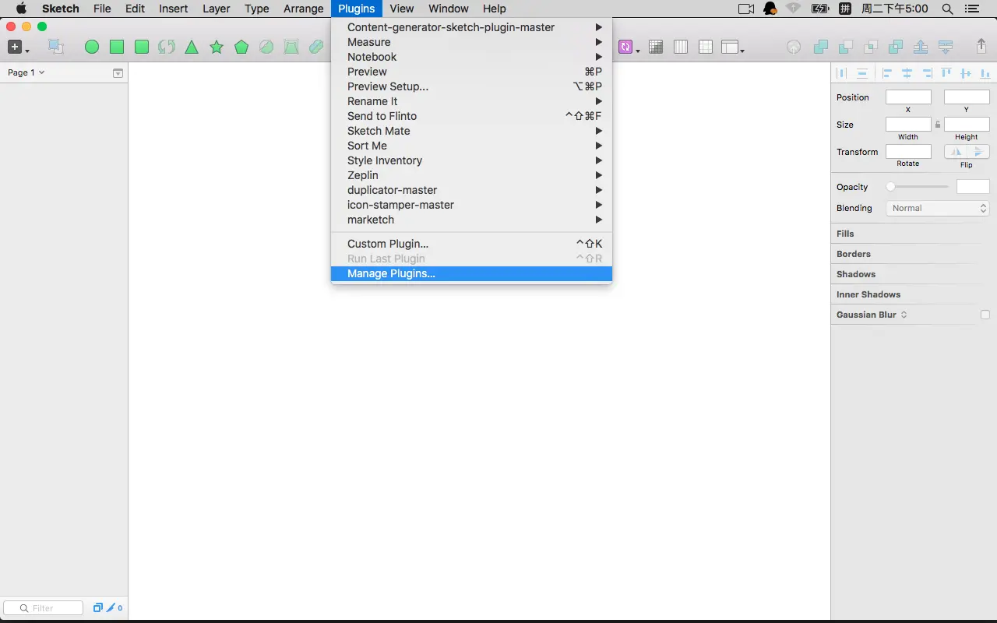
Task: Click the QQ penguin menu bar icon
Action: (770, 9)
